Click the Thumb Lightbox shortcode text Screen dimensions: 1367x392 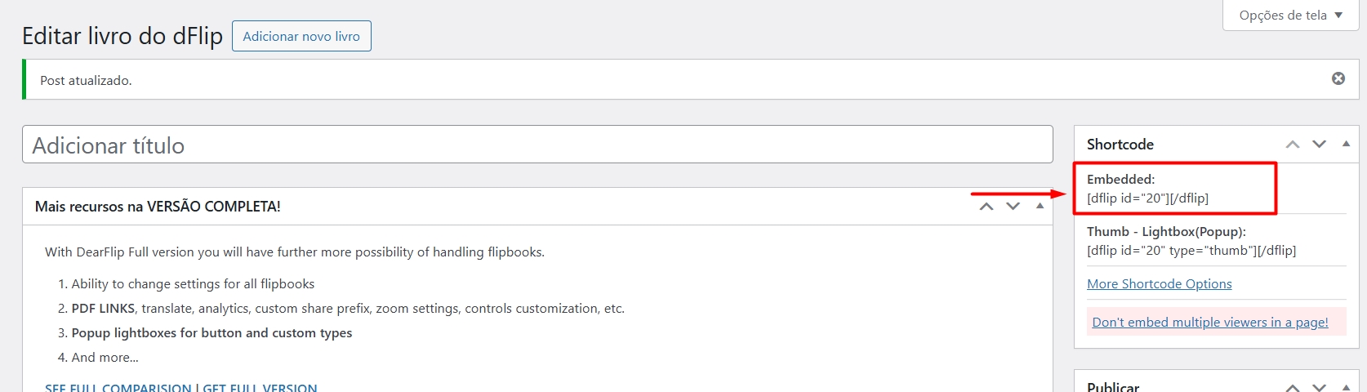click(x=1191, y=251)
